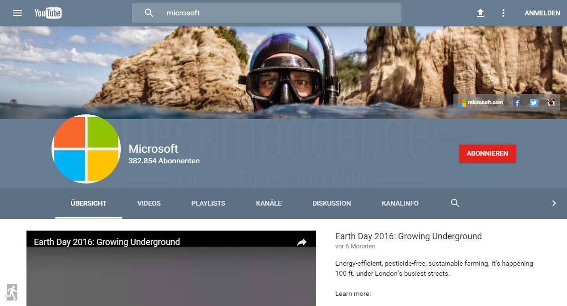Viewport: 567px width, 306px height.
Task: View the Kanalinfo tab
Action: (400, 203)
